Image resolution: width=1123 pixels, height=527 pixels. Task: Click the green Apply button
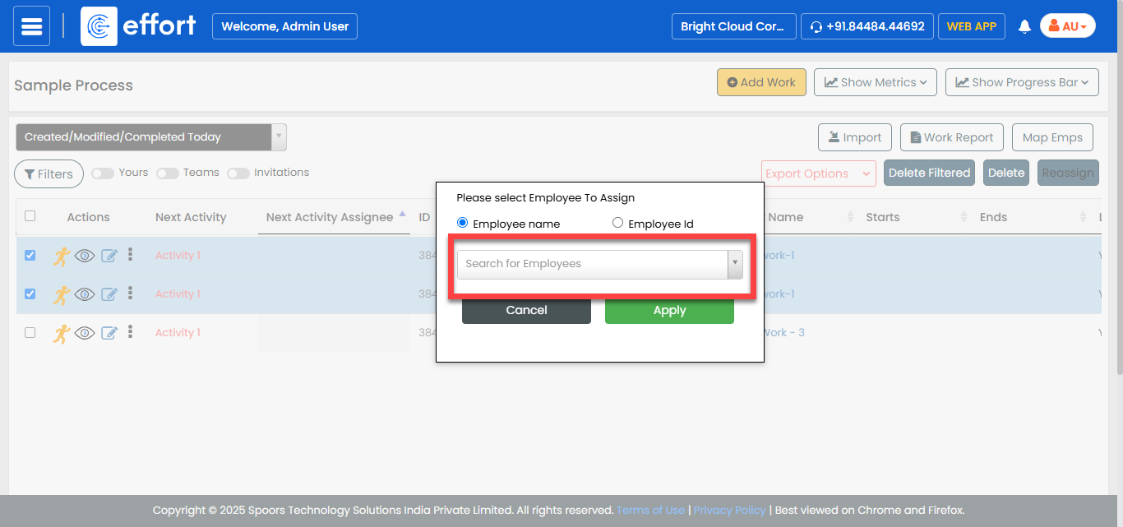(x=669, y=310)
